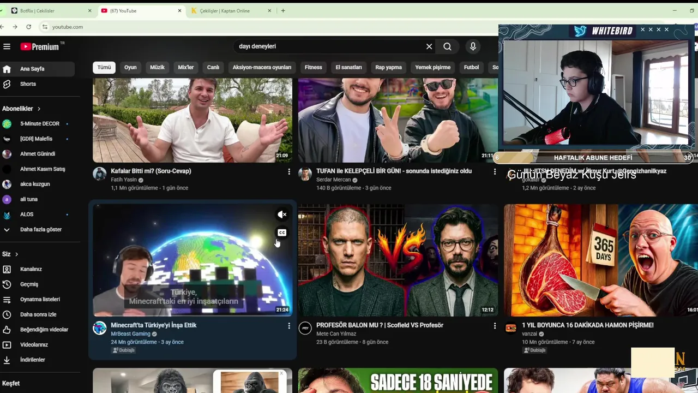The width and height of the screenshot is (698, 393).
Task: Open the ALOS subscription channel
Action: 38,215
